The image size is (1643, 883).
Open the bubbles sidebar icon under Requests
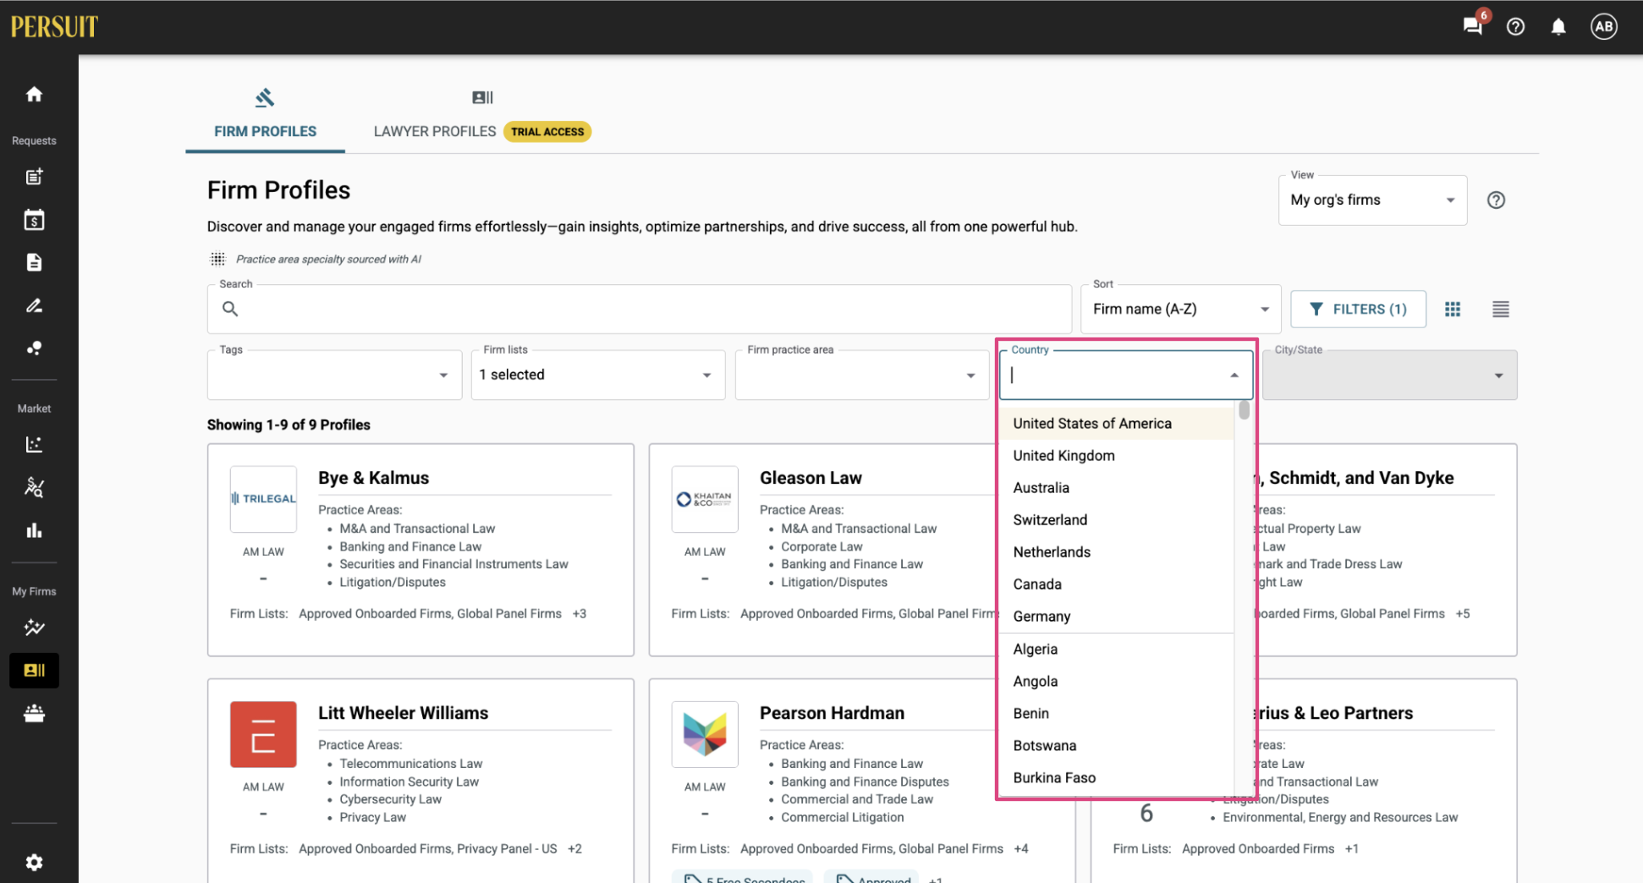pos(34,348)
